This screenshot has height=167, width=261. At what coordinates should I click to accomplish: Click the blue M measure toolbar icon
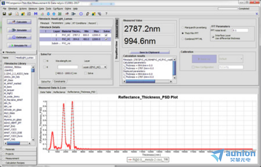point(36,14)
